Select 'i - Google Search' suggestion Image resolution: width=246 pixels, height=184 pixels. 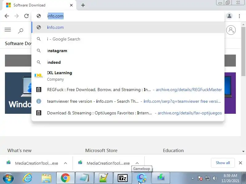coord(128,39)
